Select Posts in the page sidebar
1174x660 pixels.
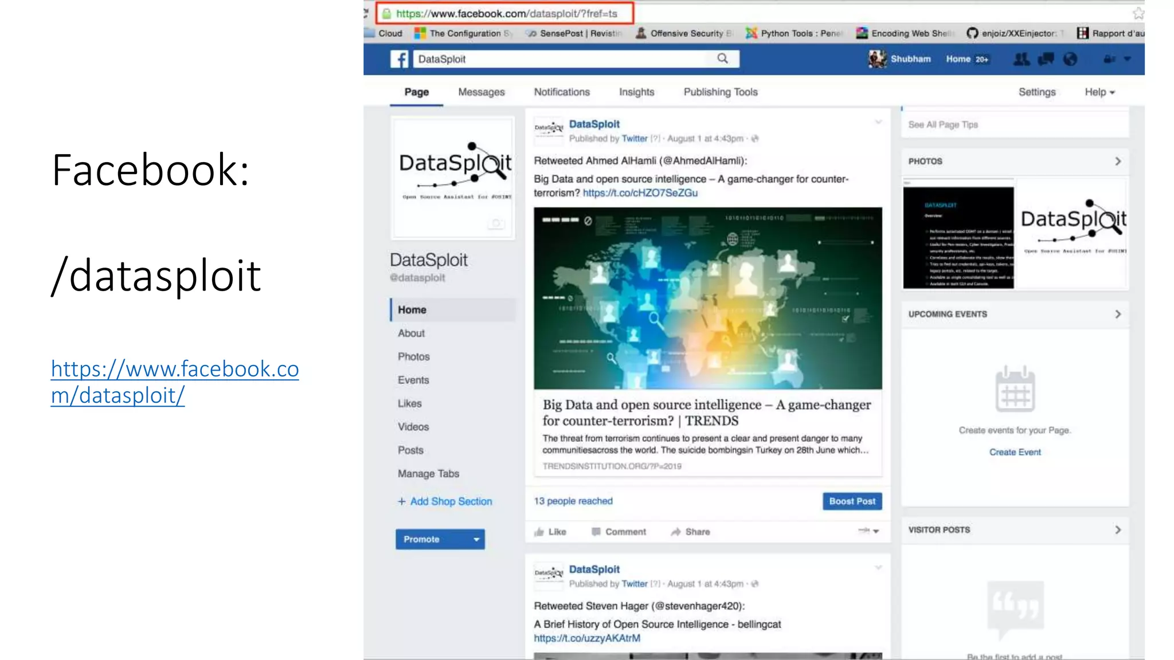[410, 451]
